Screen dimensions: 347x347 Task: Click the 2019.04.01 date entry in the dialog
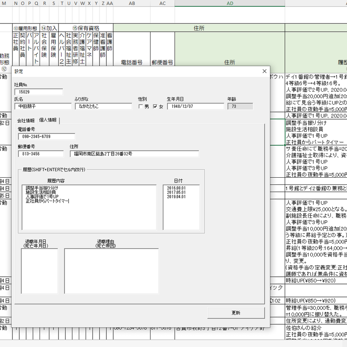coord(176,197)
